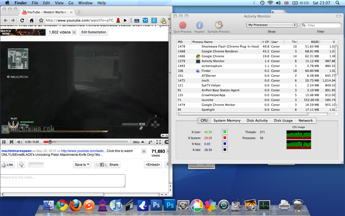345x216 pixels.
Task: Click the black % Idle color swatch
Action: click(225, 150)
